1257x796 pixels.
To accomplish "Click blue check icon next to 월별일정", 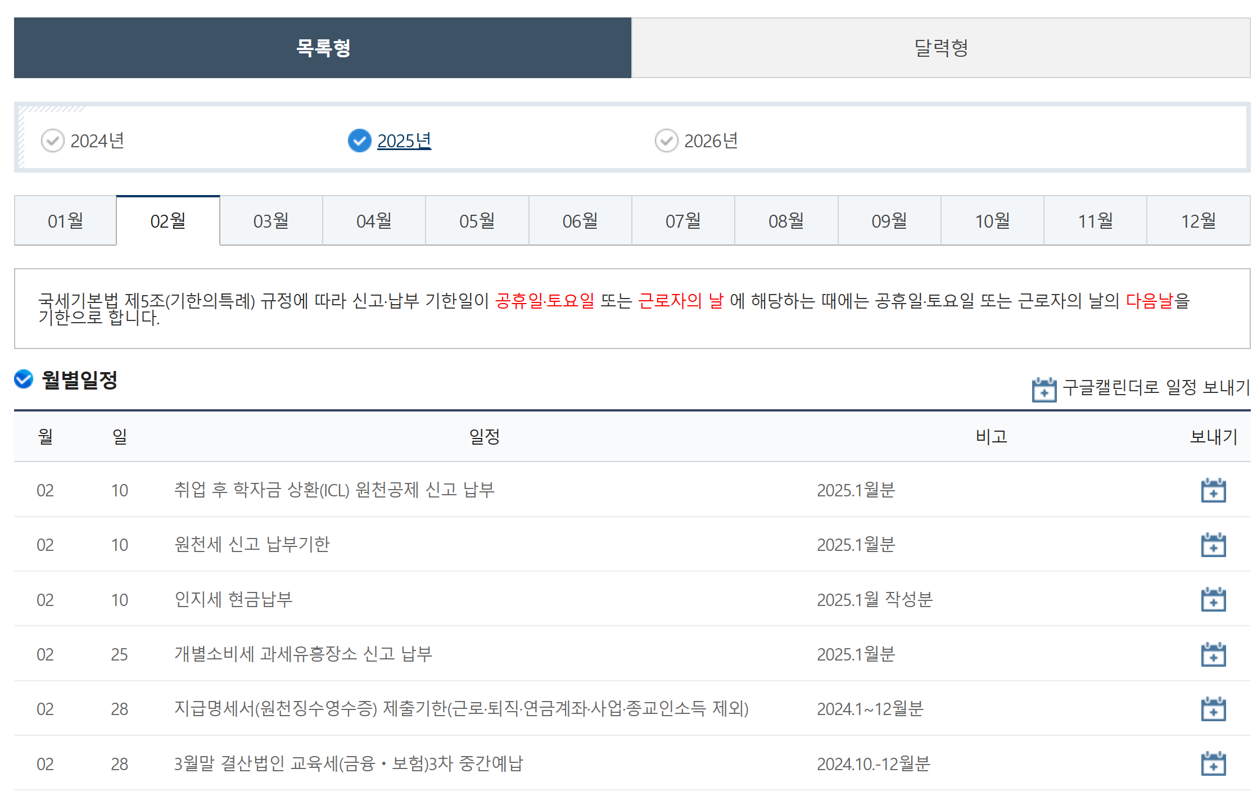I will 24,379.
